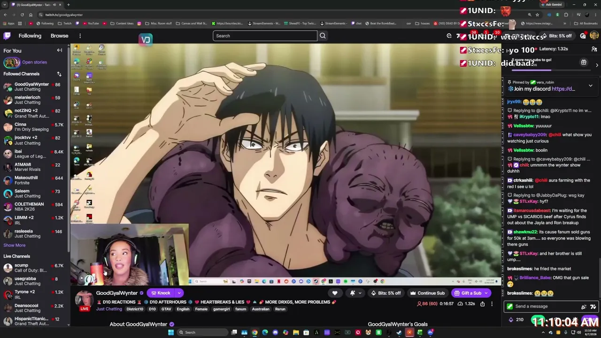Open the Browse tab
The height and width of the screenshot is (338, 601).
click(59, 36)
